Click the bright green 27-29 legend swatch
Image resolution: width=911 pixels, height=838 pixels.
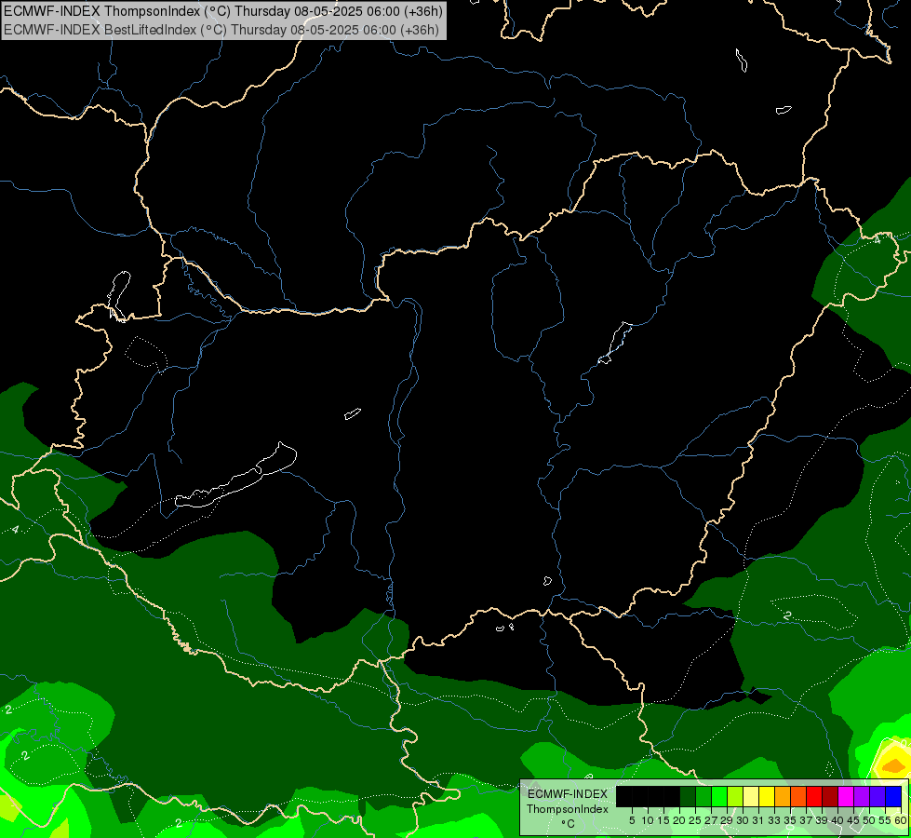point(719,797)
